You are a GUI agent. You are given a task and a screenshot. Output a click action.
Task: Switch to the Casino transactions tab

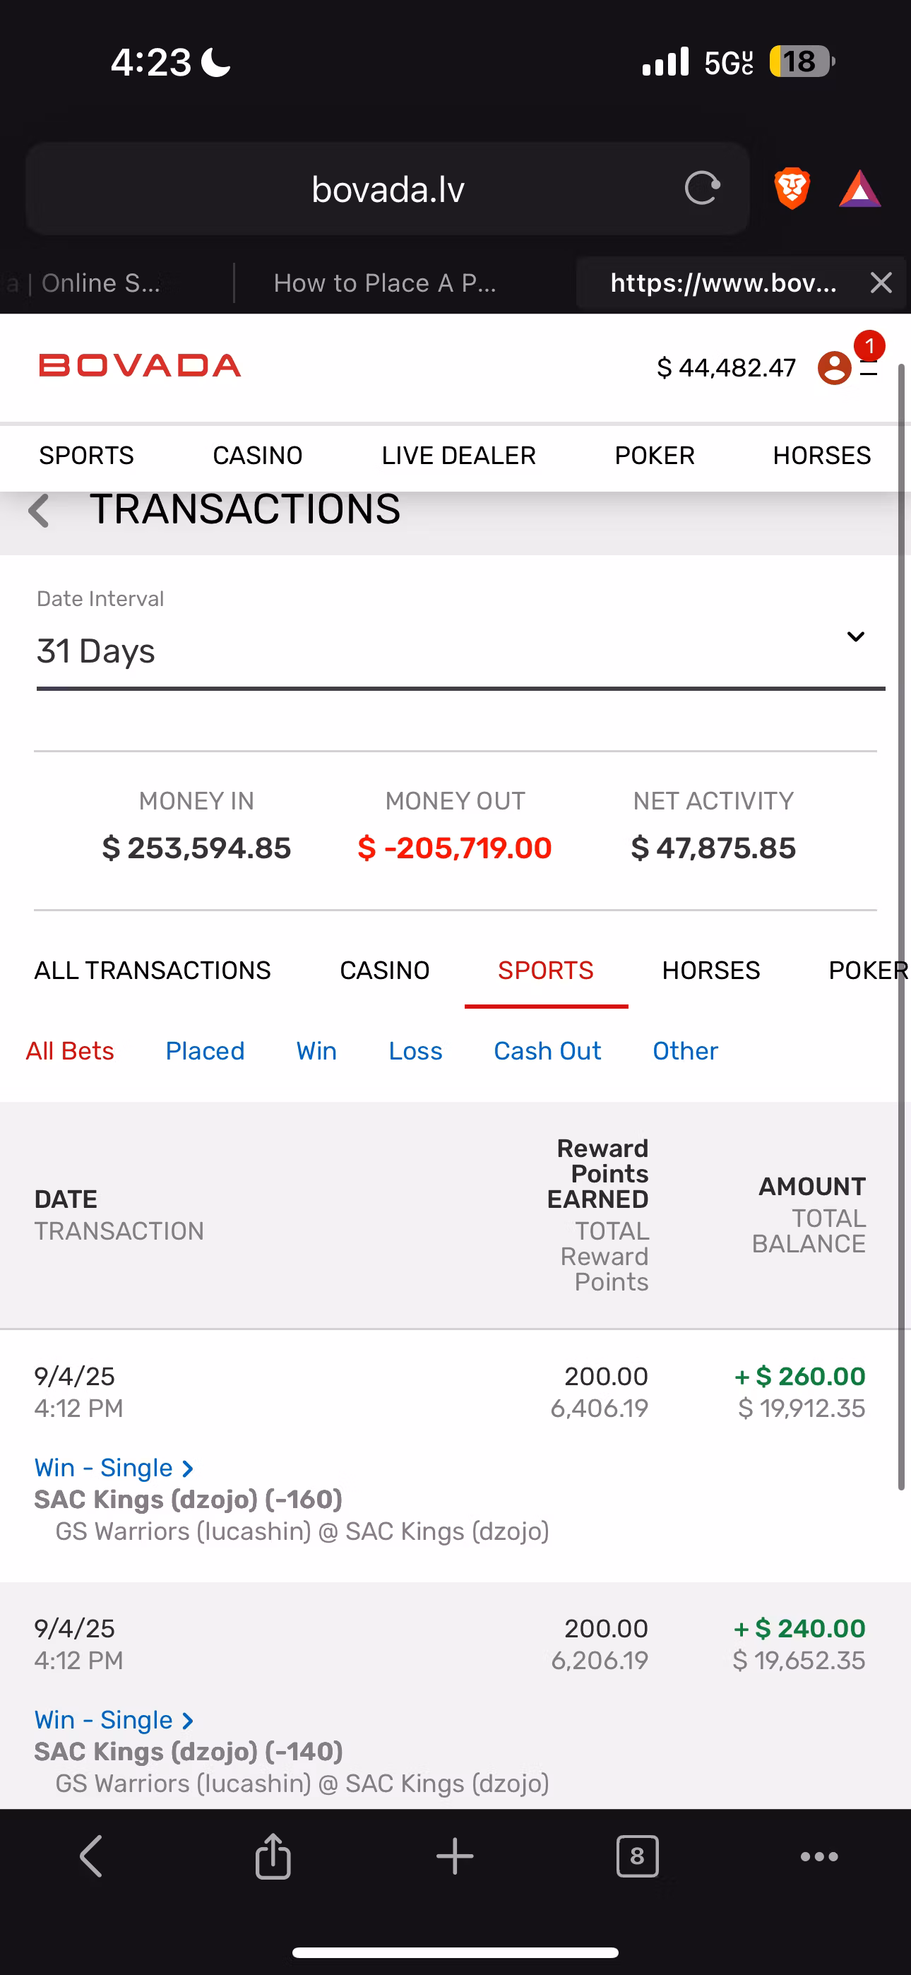pos(384,971)
